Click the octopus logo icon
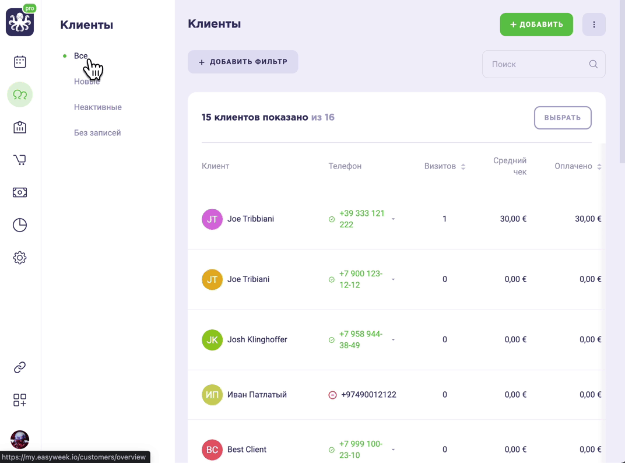The height and width of the screenshot is (463, 625). [x=20, y=22]
